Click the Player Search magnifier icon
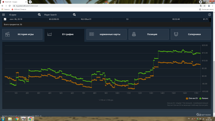The image size is (215, 121). 74,15
